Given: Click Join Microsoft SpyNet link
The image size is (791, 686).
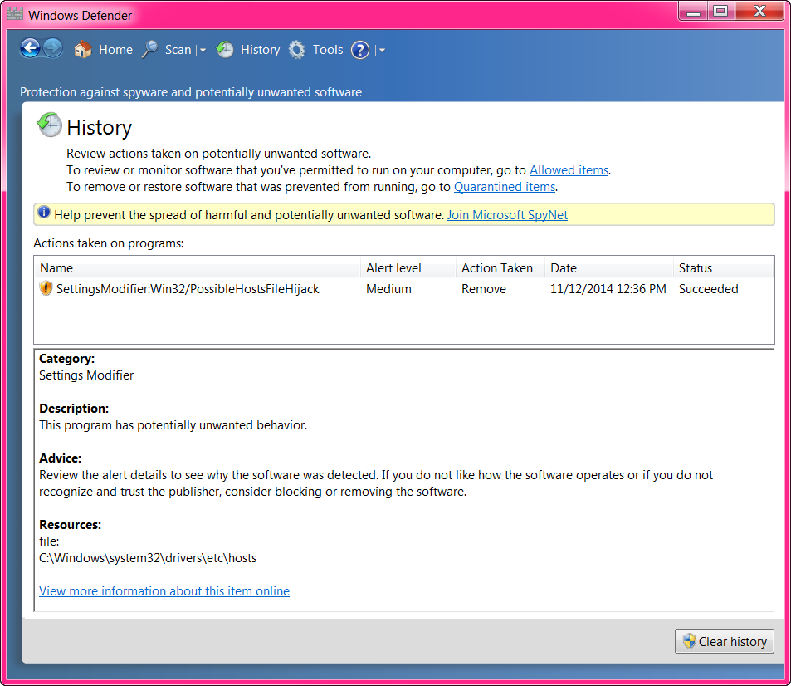Looking at the screenshot, I should 507,215.
